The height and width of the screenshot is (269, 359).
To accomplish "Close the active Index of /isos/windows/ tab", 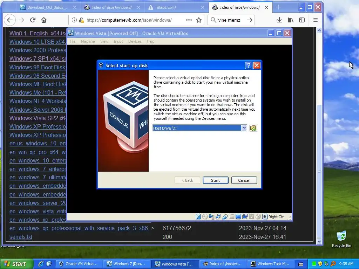I will click(x=266, y=7).
